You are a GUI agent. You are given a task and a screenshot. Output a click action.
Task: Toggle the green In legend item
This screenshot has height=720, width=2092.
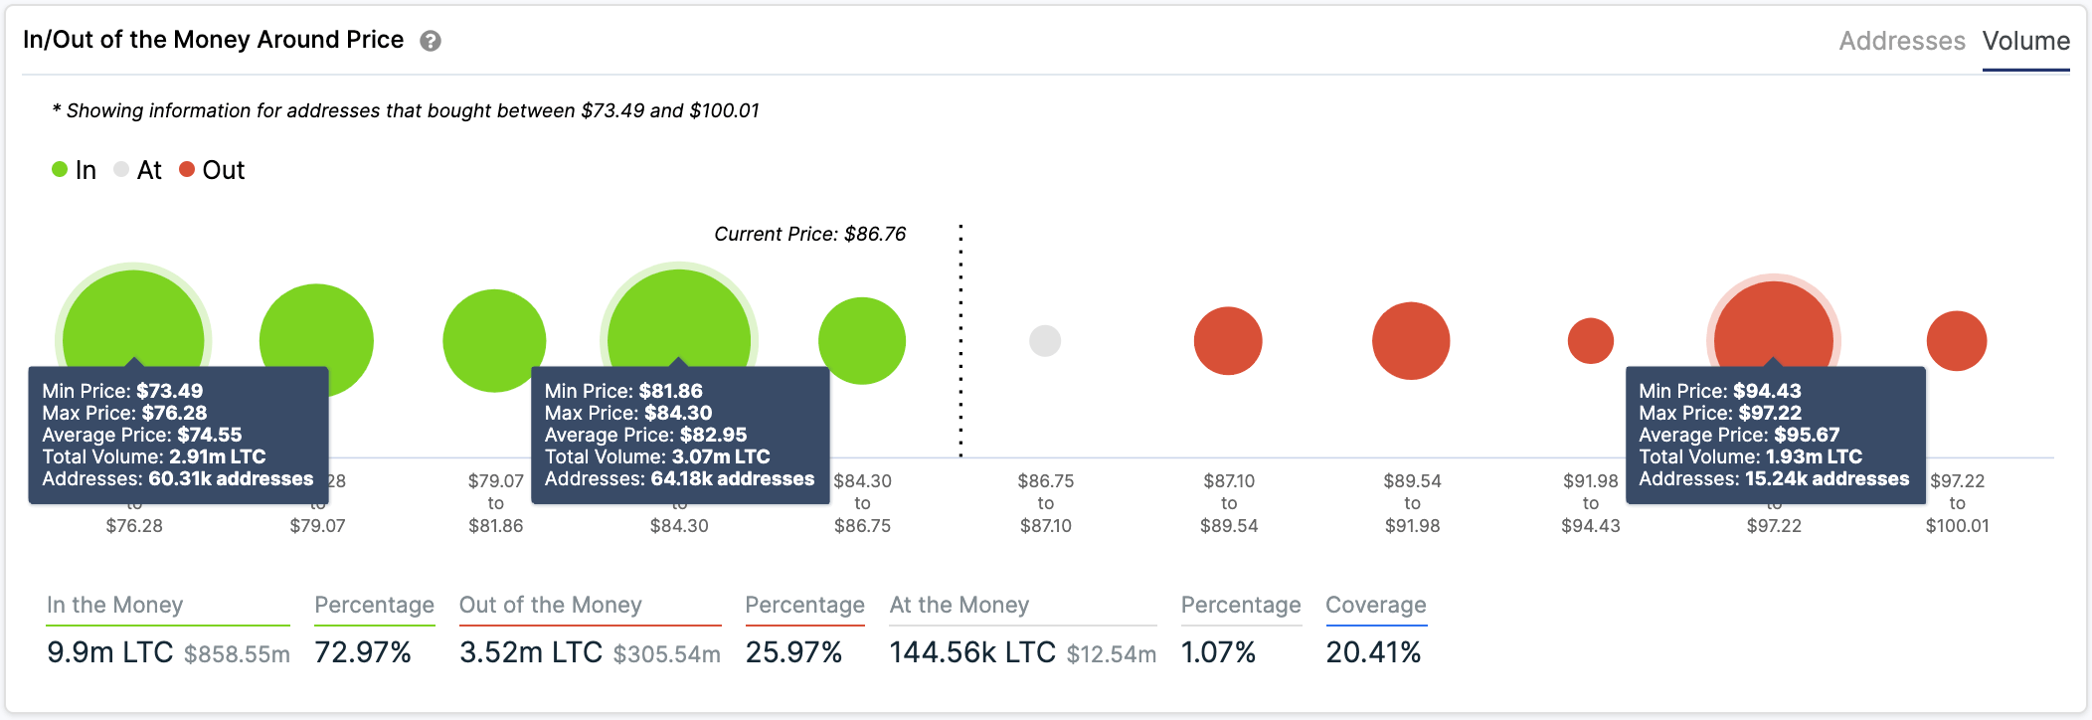[75, 170]
